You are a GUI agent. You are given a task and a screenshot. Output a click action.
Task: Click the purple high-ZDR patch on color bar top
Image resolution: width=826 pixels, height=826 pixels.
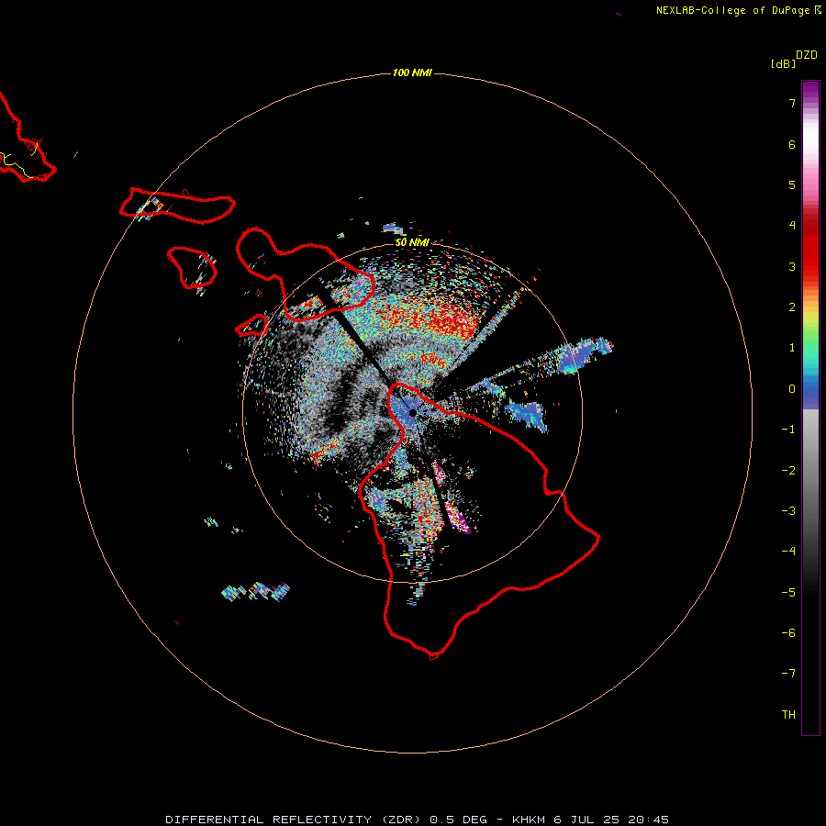[810, 90]
